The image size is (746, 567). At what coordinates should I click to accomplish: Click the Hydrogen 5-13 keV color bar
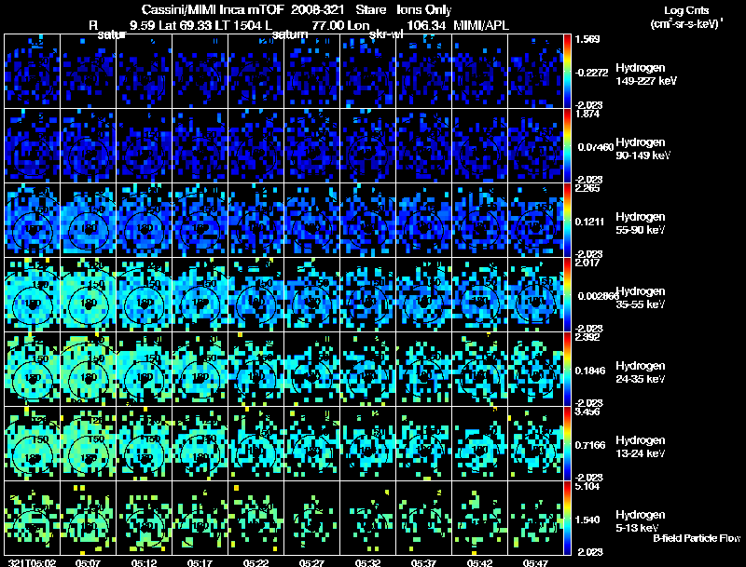(567, 519)
